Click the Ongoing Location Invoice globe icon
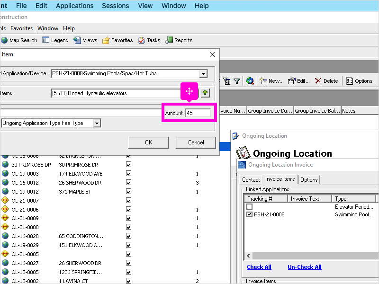 pyautogui.click(x=242, y=165)
